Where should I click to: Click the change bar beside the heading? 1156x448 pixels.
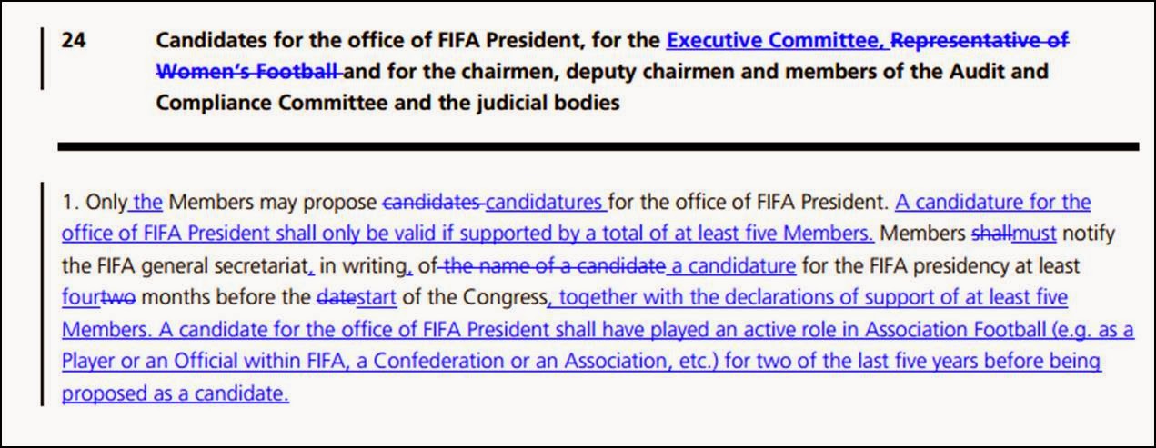pos(43,58)
